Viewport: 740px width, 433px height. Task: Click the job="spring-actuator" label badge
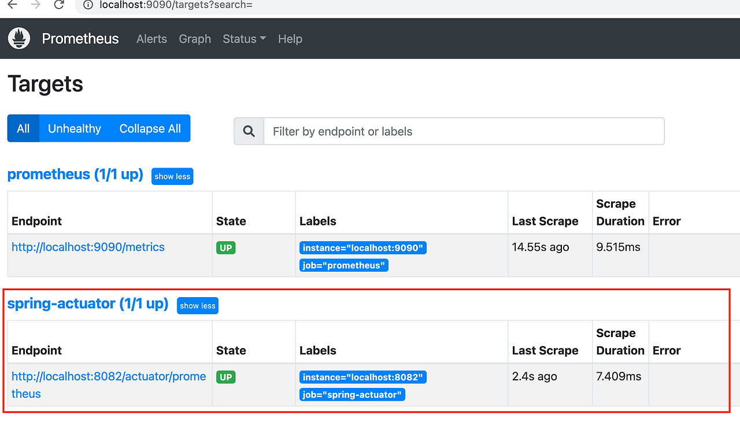[x=352, y=395]
